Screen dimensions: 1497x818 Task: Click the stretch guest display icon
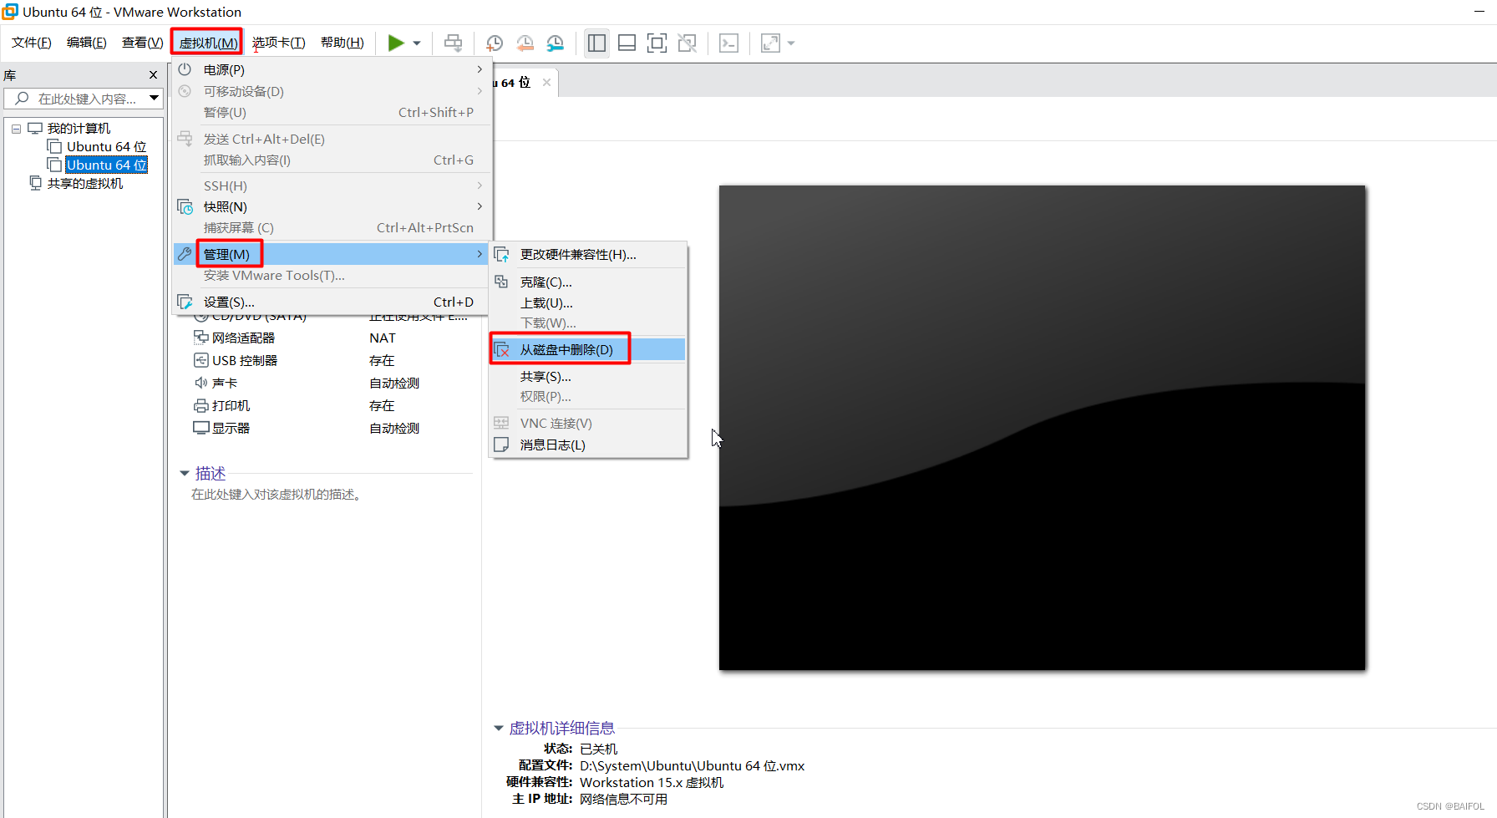tap(770, 43)
